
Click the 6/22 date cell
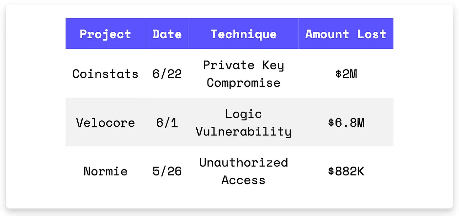click(x=167, y=74)
